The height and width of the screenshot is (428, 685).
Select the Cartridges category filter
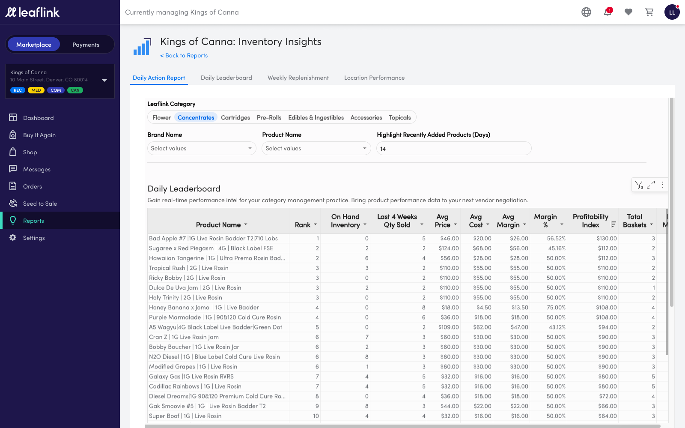tap(235, 118)
